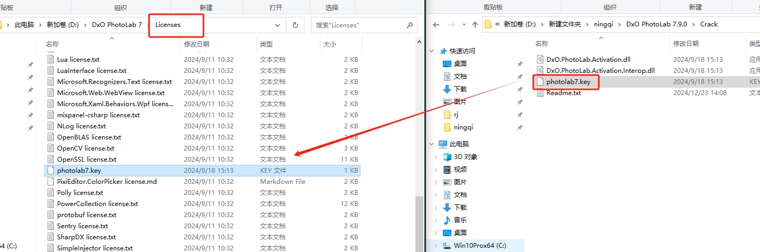760x252 pixels.
Task: Open address bar history dropdown in left window
Action: 278,25
